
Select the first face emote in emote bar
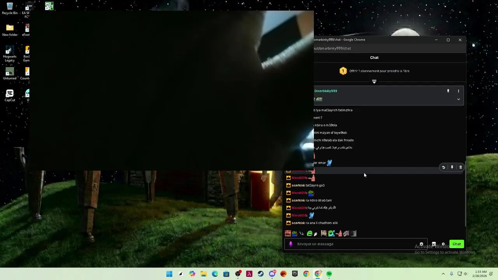[x=288, y=233]
